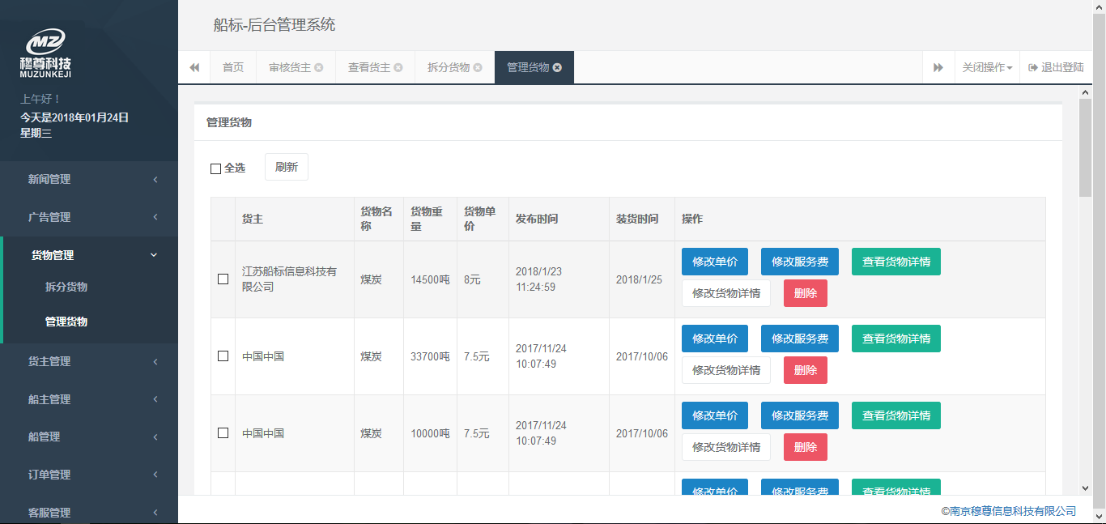Switch to the 首页 tab
Viewport: 1106px width, 524px height.
233,68
